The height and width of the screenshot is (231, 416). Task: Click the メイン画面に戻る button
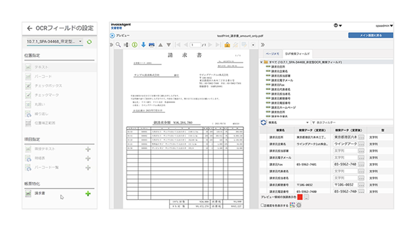[370, 35]
